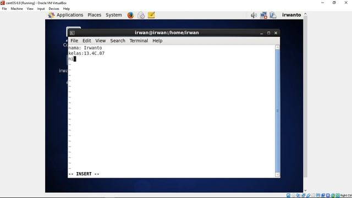Click the hard disk activity status icon

pos(288,196)
